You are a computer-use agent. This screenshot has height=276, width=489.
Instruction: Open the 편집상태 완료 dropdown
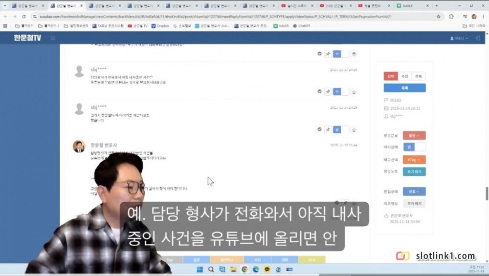click(x=414, y=191)
